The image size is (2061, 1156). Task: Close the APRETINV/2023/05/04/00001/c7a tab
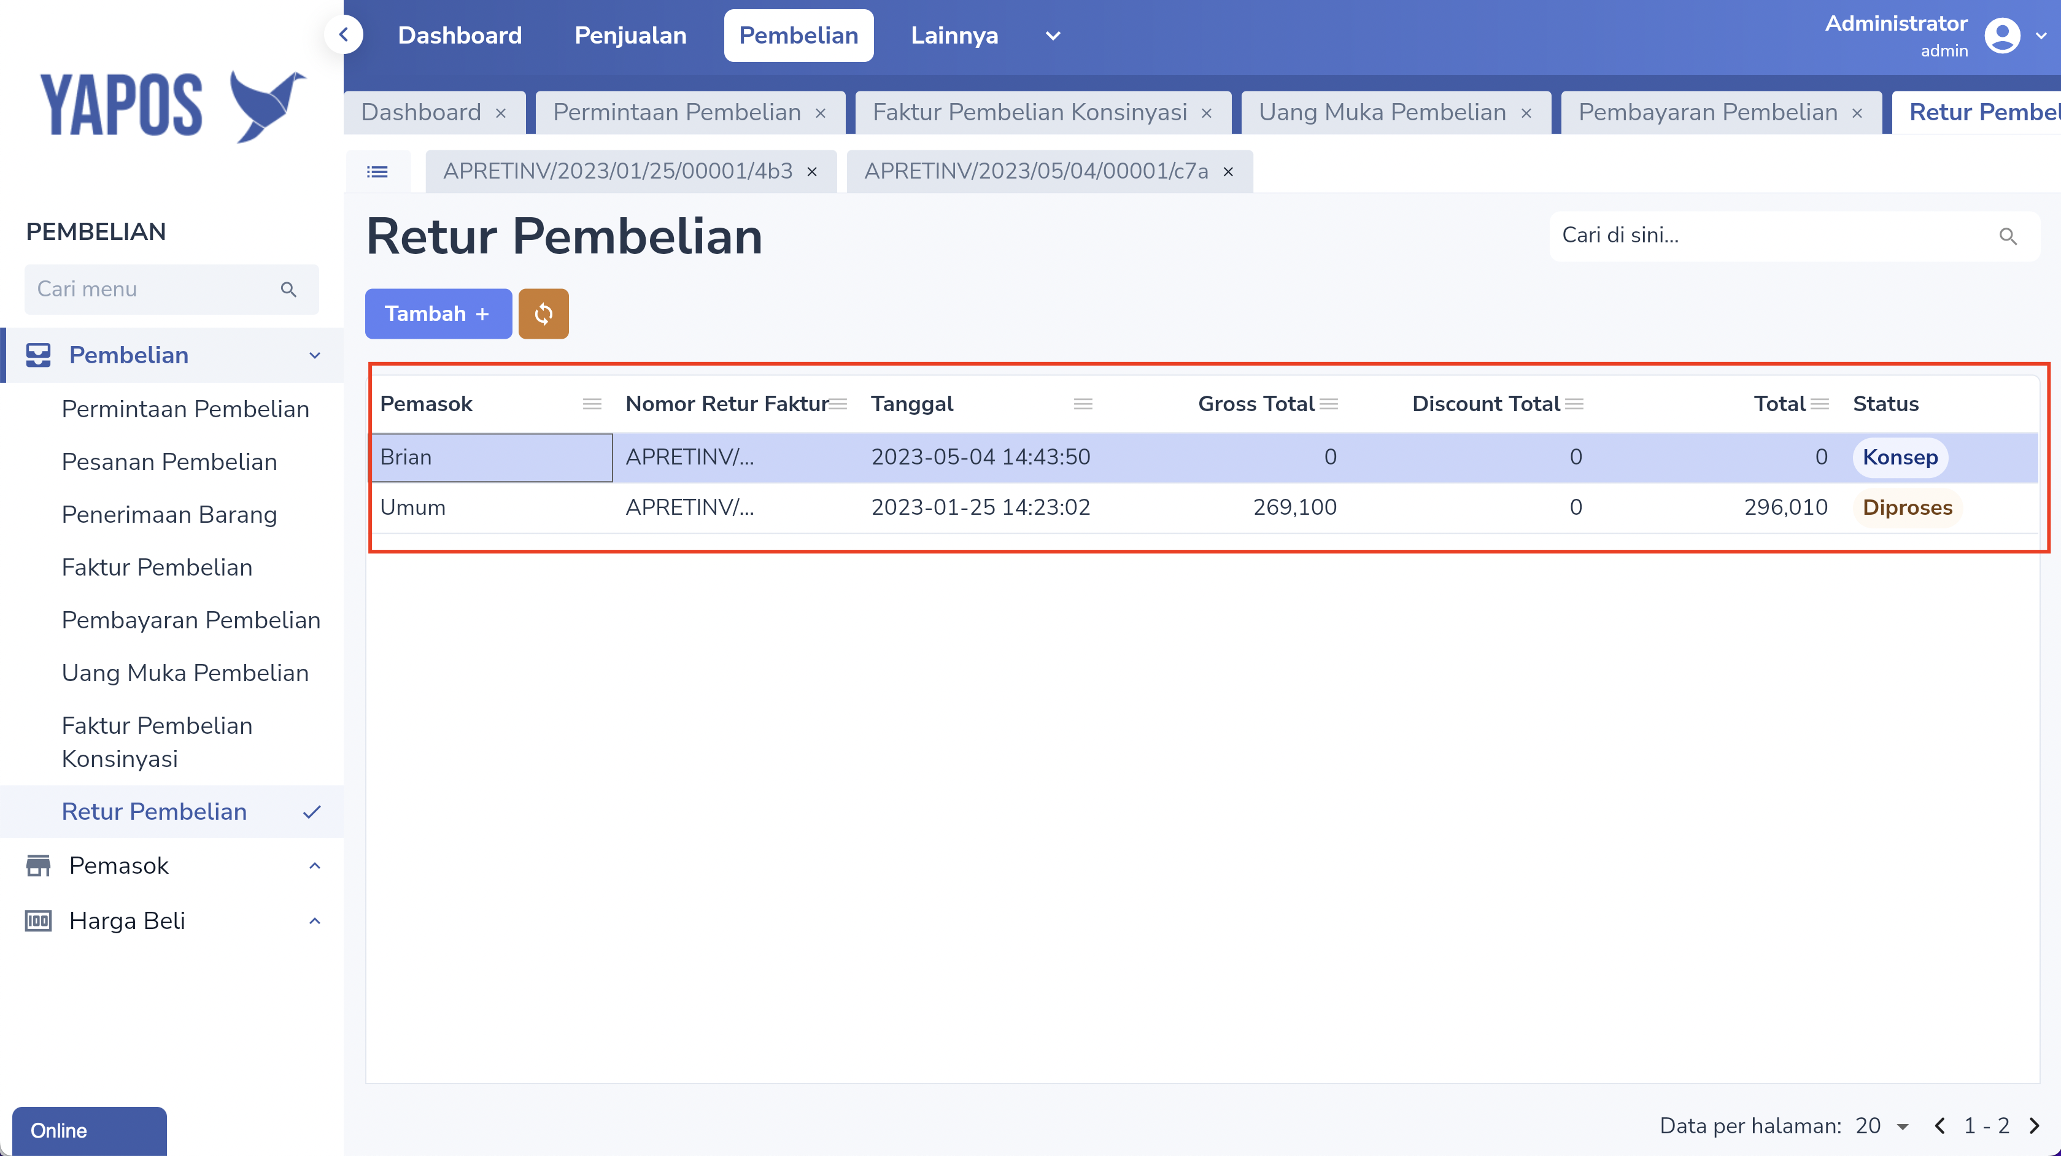[1228, 172]
